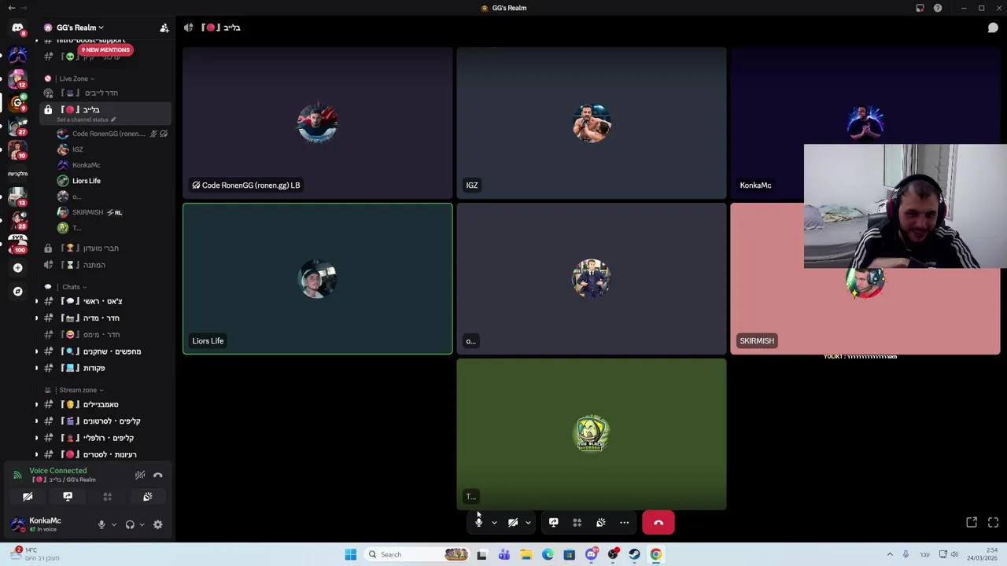Select the Code RonenGG video tile

318,123
